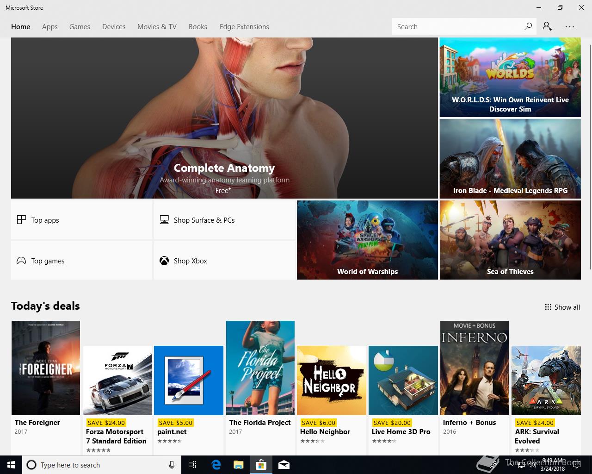Open the Sea of Thieves tile
The height and width of the screenshot is (474, 592).
[510, 240]
